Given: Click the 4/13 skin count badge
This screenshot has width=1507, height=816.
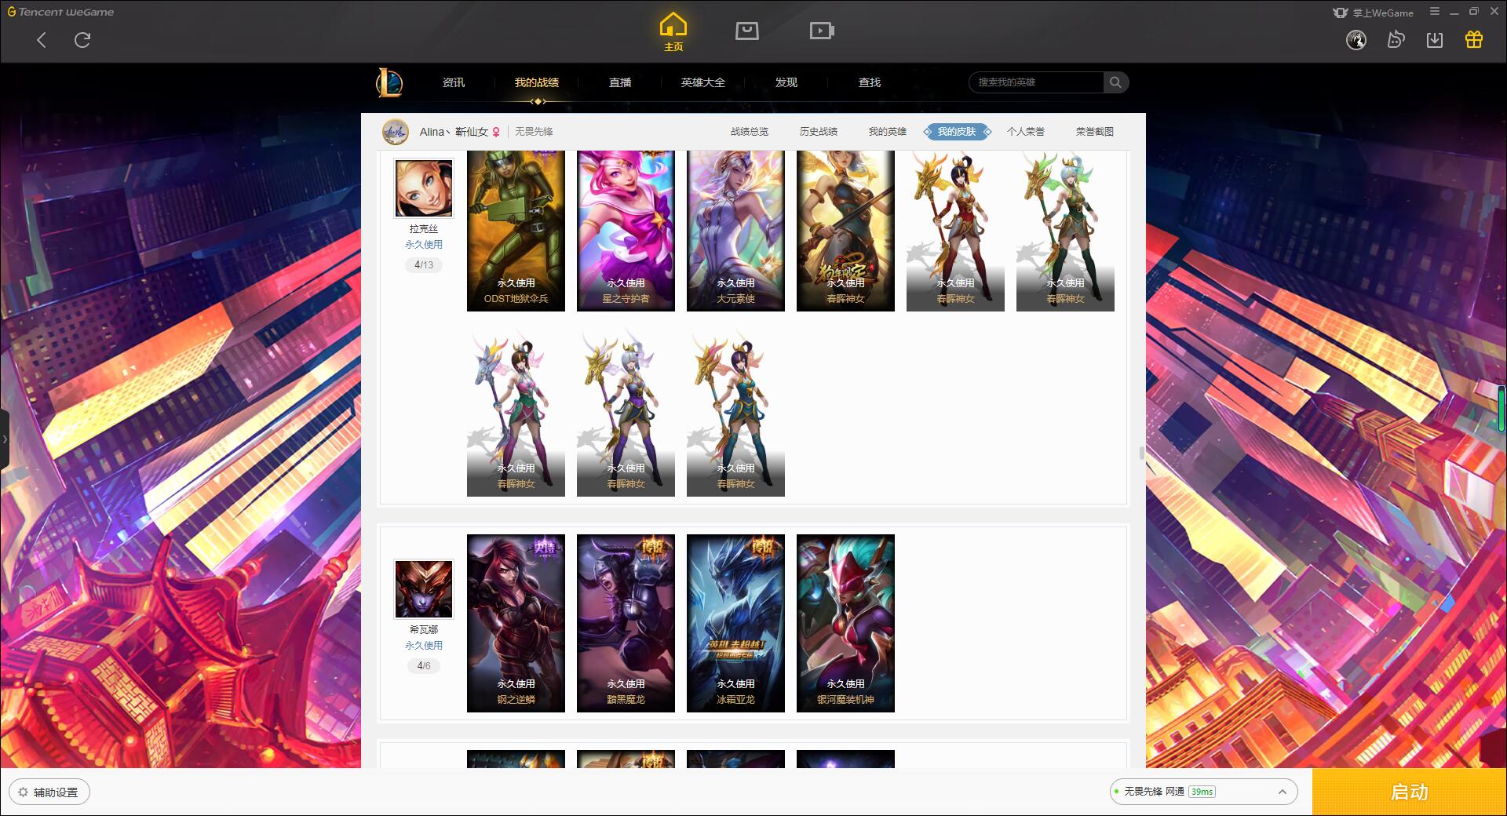Looking at the screenshot, I should pos(424,265).
